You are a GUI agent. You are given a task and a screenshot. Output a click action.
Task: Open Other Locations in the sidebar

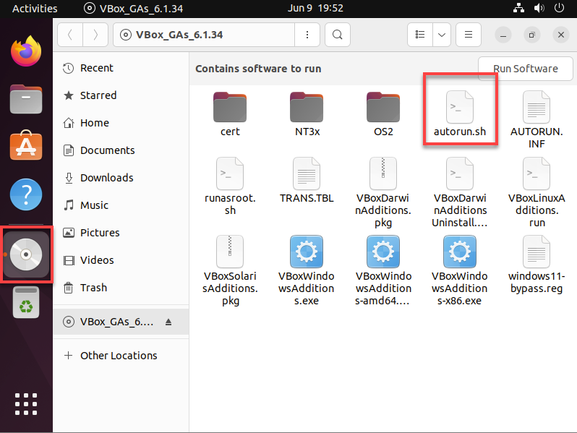point(119,356)
